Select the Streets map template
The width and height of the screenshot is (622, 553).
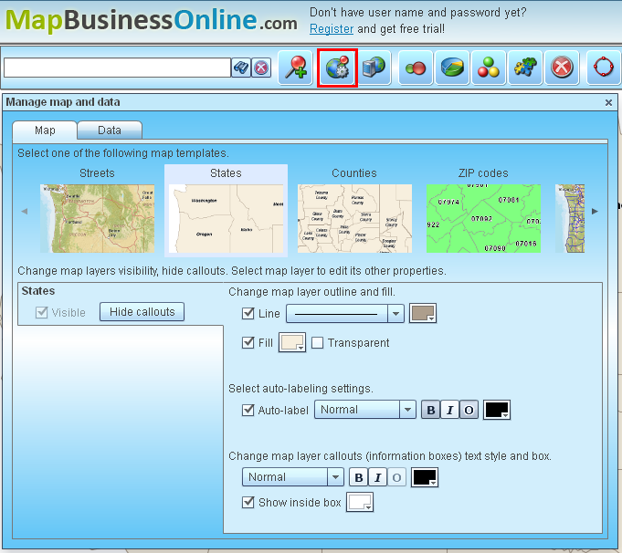click(x=97, y=212)
